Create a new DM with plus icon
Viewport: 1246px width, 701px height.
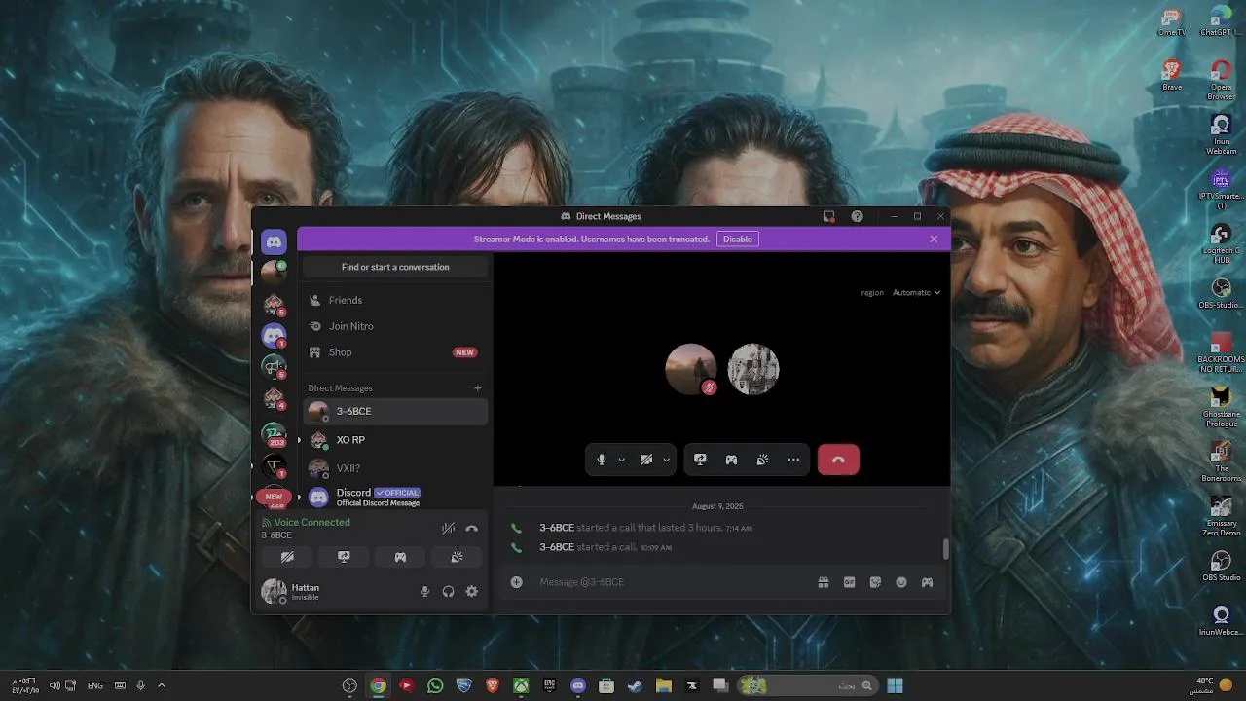click(477, 387)
